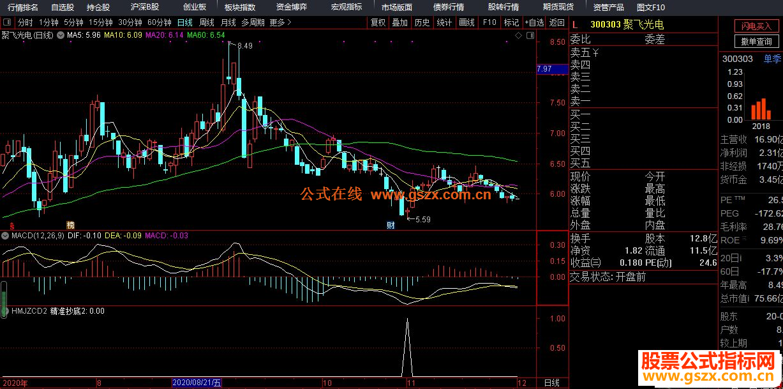The height and width of the screenshot is (389, 783).
Task: Click the 2018 earnings bar chart thumbnail
Action: 761,109
